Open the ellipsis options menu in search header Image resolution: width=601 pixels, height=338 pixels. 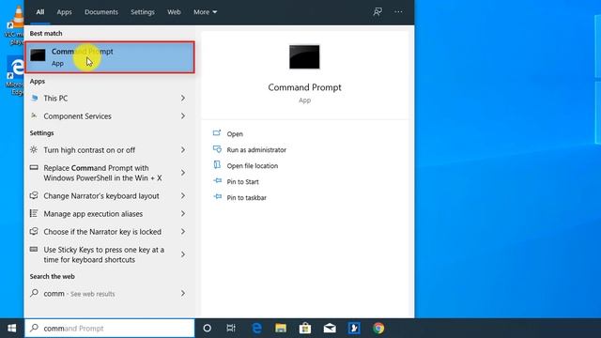pos(398,12)
